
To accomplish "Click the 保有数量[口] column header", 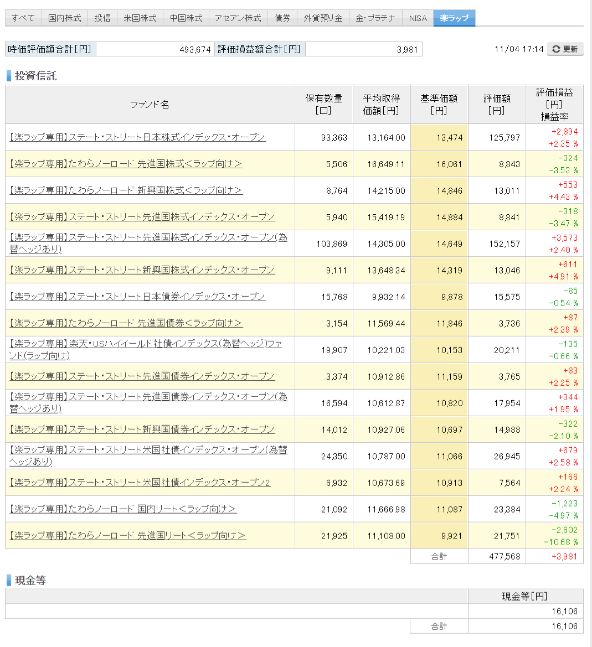I will tap(323, 105).
